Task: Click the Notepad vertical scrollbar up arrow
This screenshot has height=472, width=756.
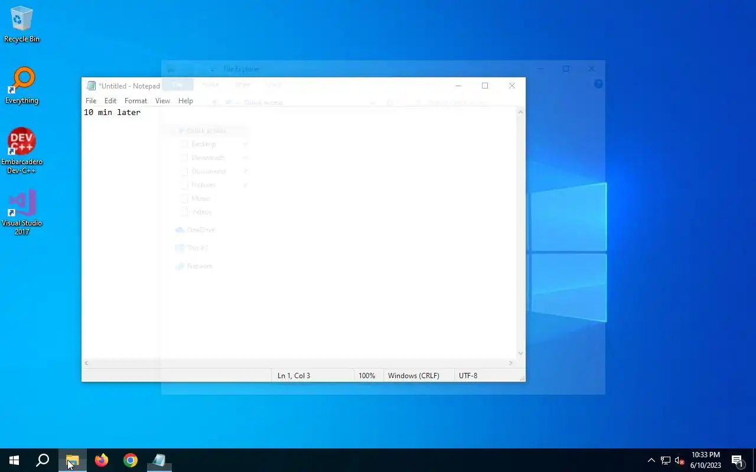Action: click(x=520, y=112)
